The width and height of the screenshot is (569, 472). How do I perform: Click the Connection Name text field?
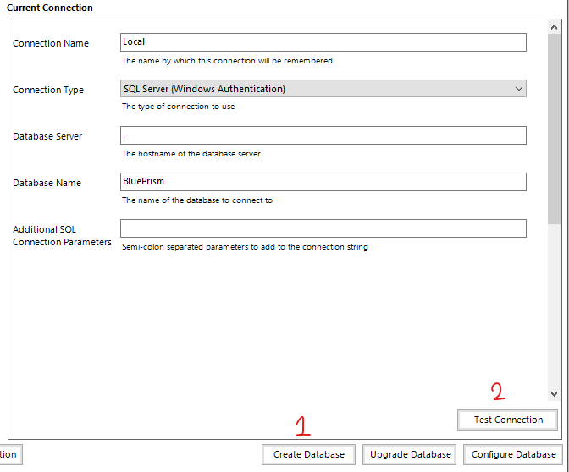(323, 42)
